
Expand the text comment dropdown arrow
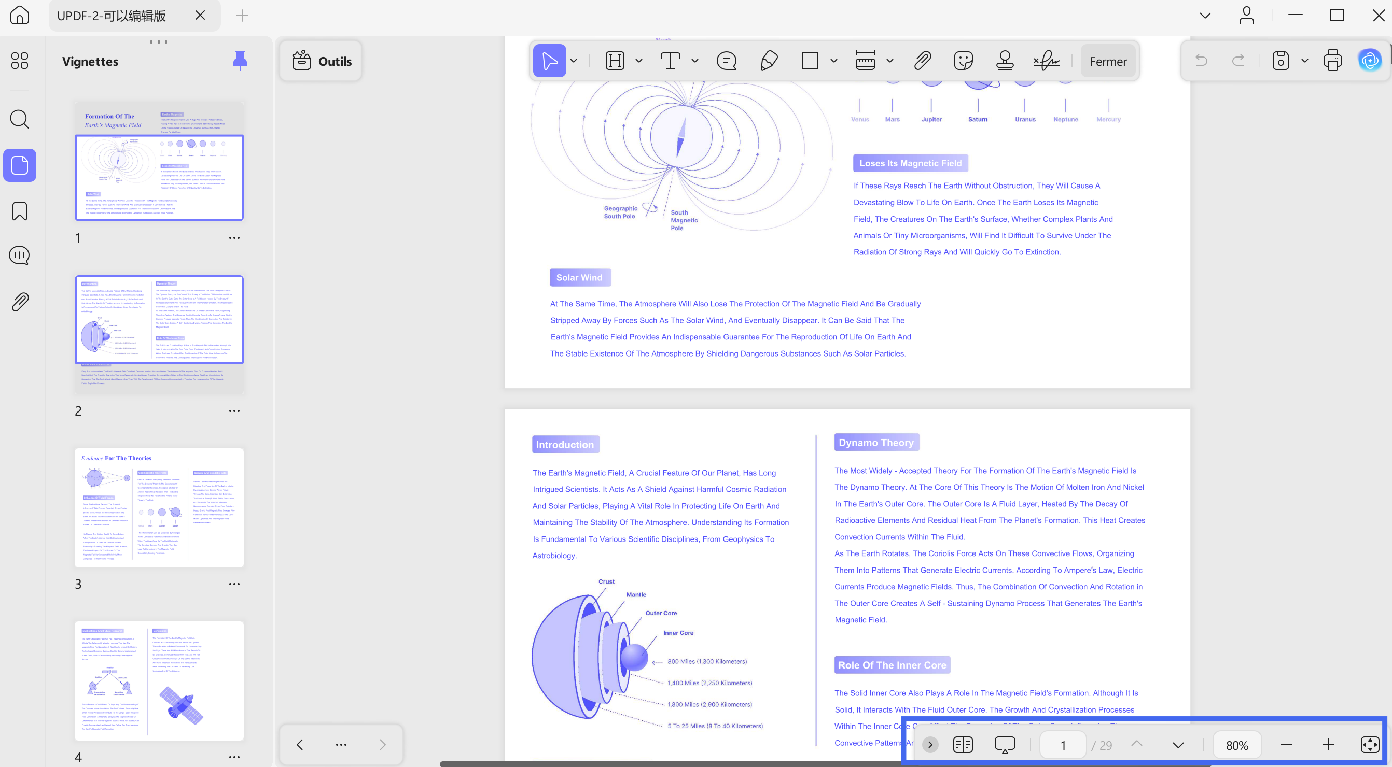click(695, 61)
